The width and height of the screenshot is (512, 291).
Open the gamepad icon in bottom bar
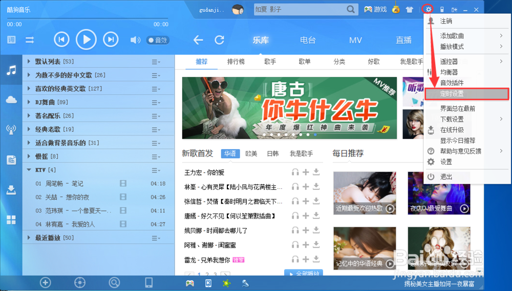[x=190, y=283]
